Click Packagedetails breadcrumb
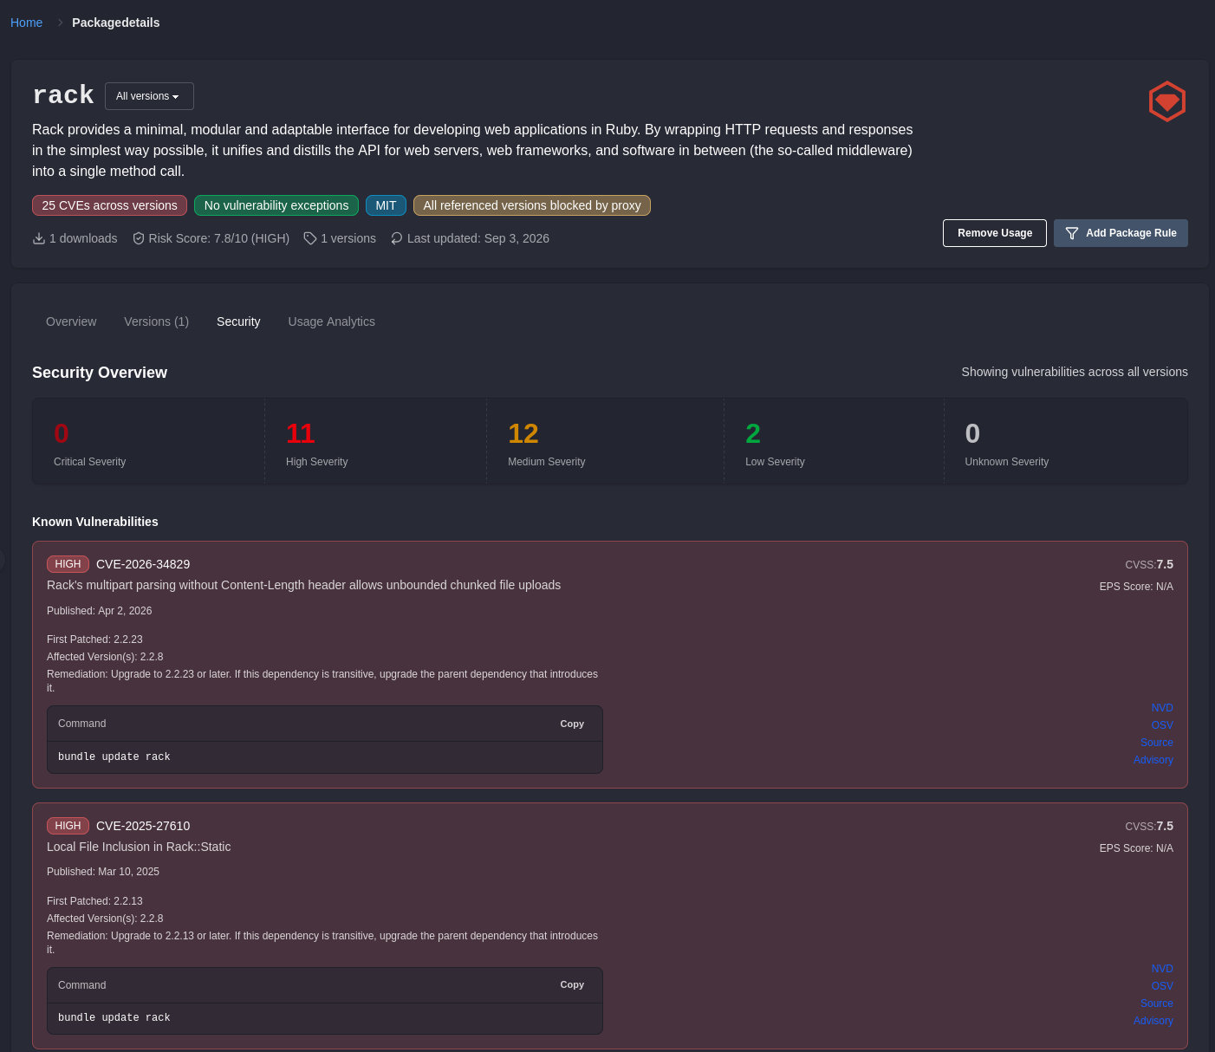This screenshot has height=1052, width=1215. coord(115,23)
